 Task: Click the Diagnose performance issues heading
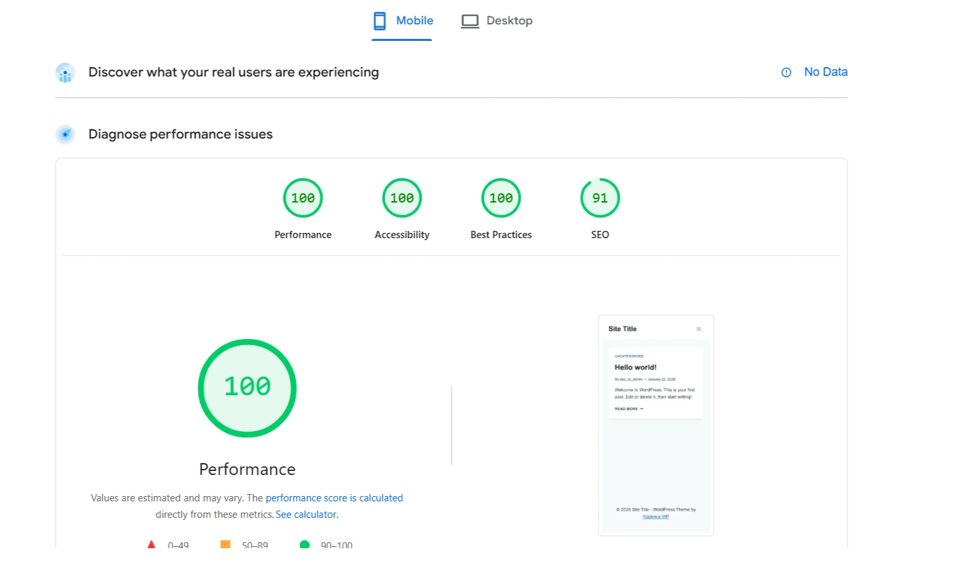click(x=180, y=134)
